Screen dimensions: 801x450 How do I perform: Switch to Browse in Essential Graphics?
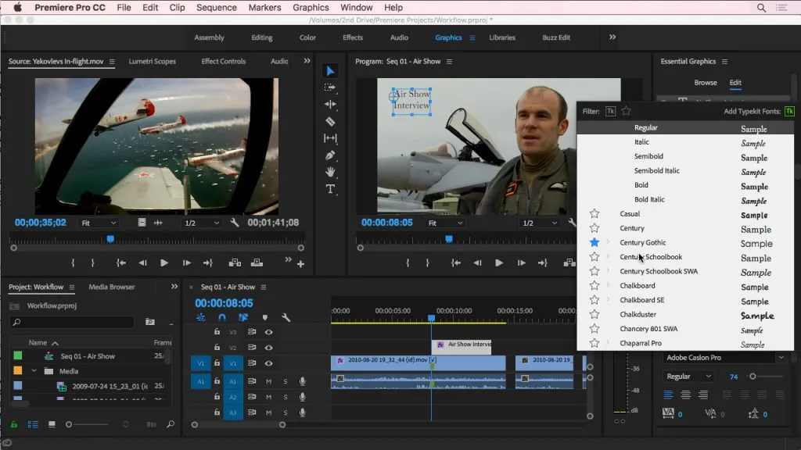click(x=705, y=83)
